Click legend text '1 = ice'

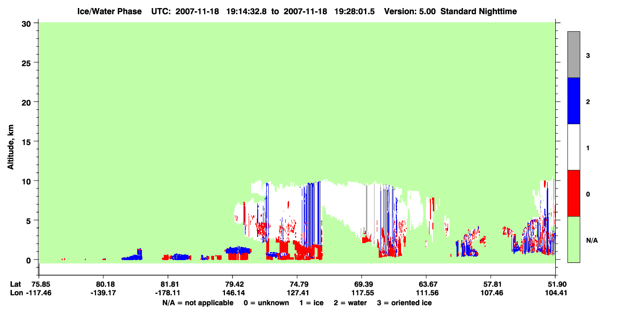[x=310, y=303]
